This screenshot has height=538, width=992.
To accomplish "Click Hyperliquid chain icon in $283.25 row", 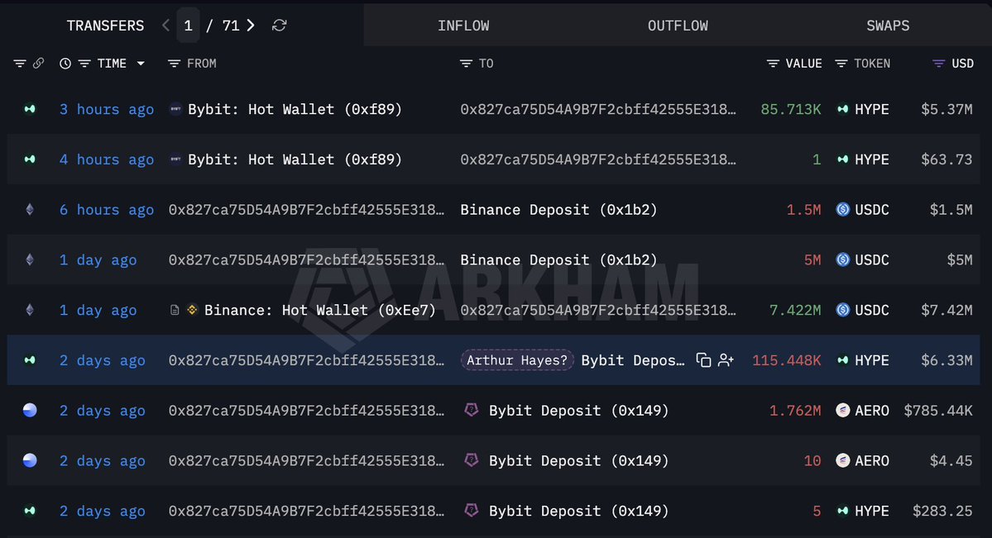I will 30,511.
